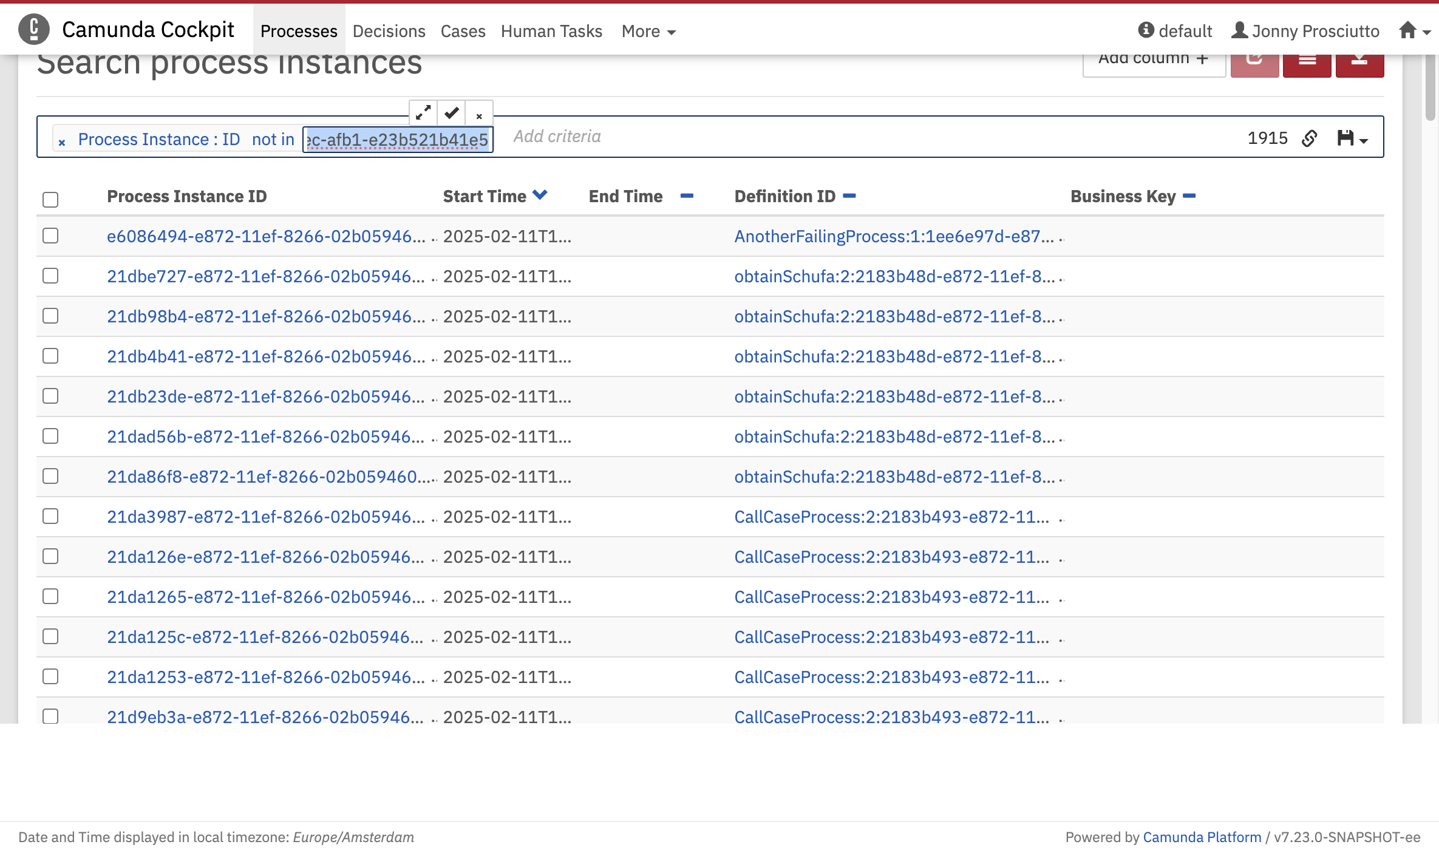Screen dimensions: 1439x850
Task: Toggle the select-all header checkbox
Action: [50, 199]
